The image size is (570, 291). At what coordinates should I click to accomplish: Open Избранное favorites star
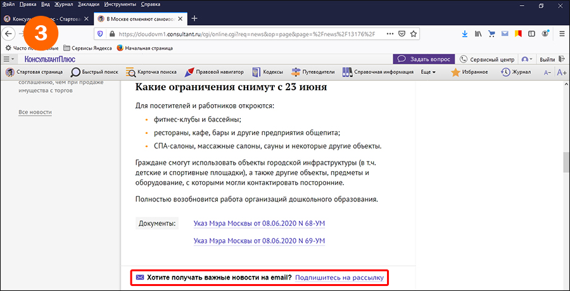tap(469, 72)
